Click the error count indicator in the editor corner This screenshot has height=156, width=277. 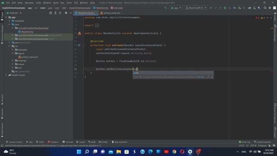pyautogui.click(x=258, y=18)
